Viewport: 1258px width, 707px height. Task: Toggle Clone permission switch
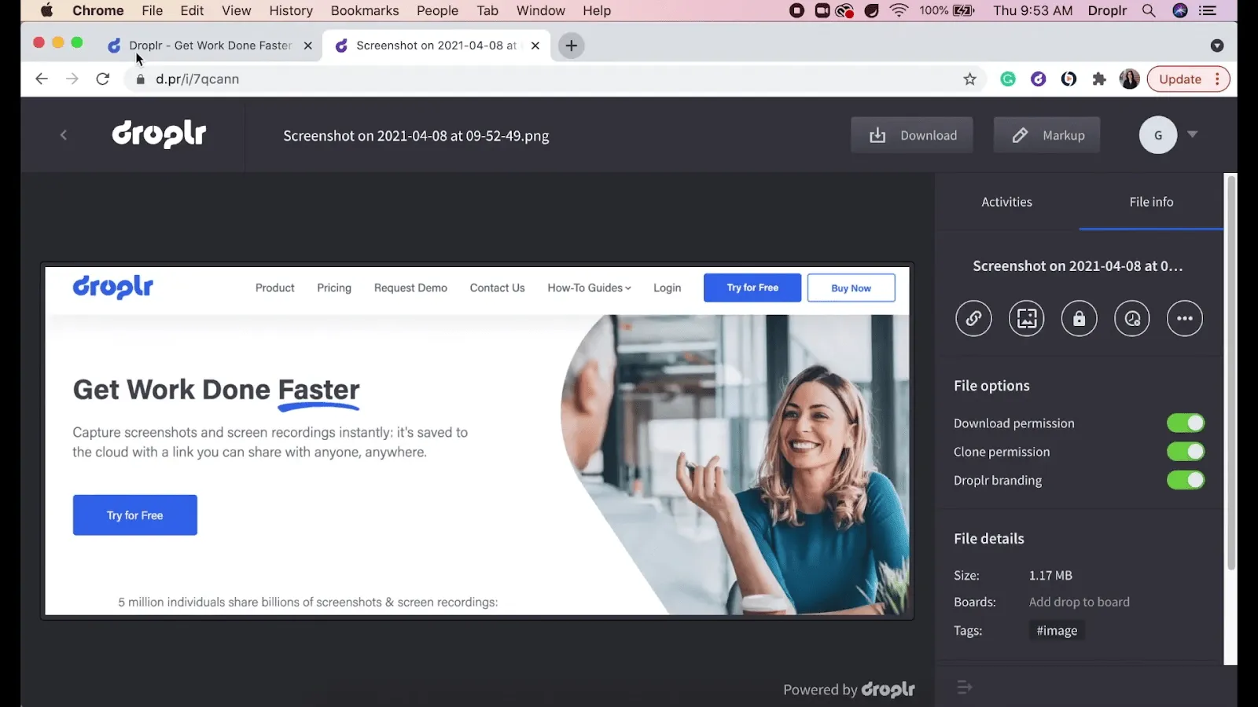point(1186,452)
